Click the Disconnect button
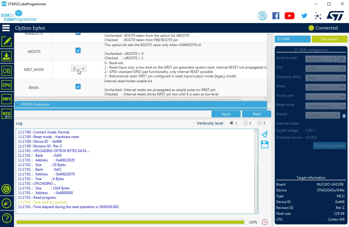Screen dimensions: 349x227 click(x=329, y=39)
